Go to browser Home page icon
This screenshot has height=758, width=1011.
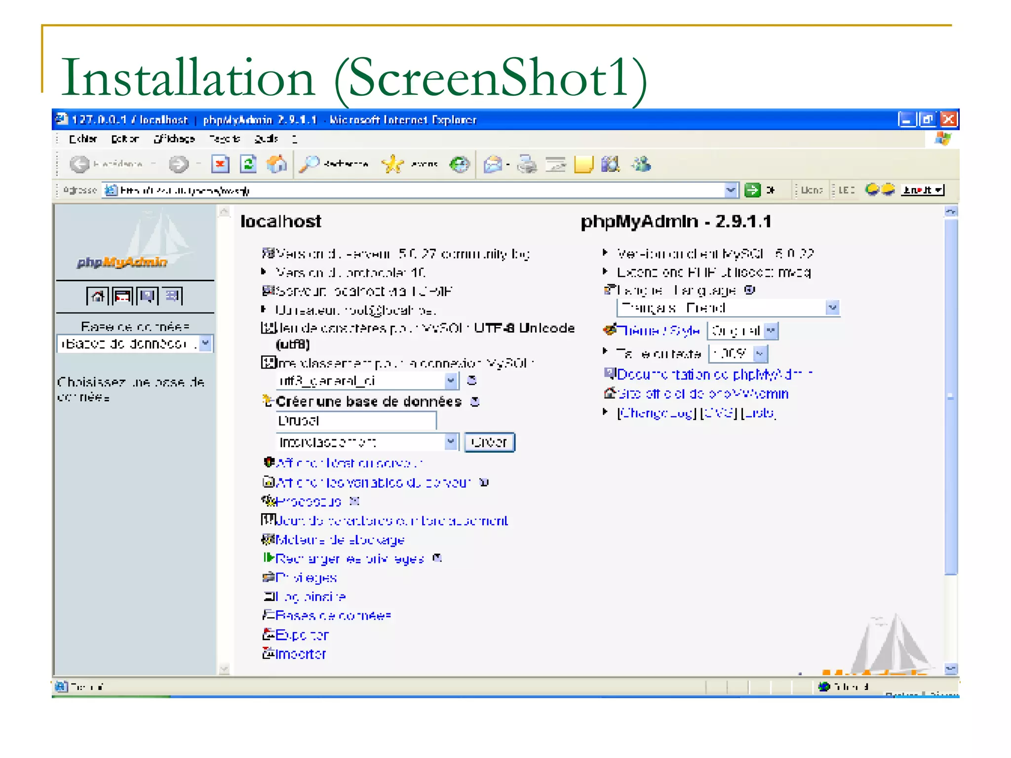point(276,164)
